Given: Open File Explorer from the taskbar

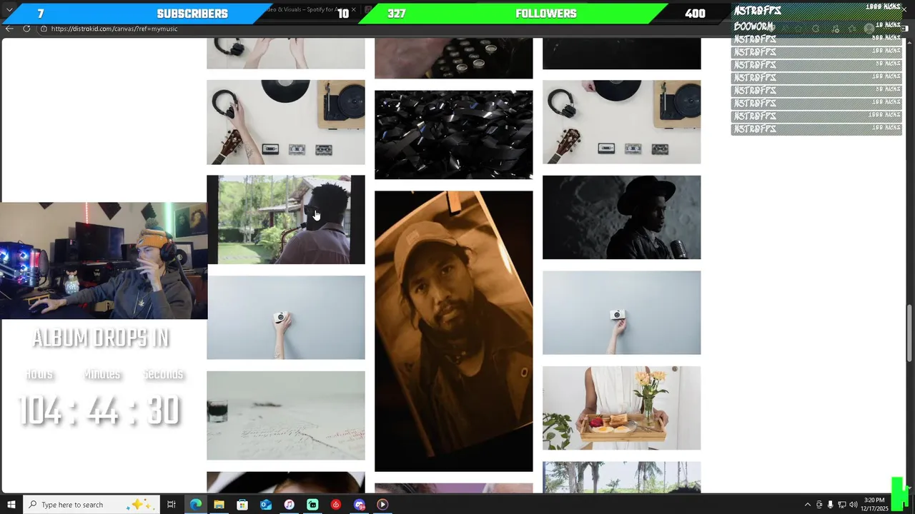Looking at the screenshot, I should pyautogui.click(x=219, y=505).
